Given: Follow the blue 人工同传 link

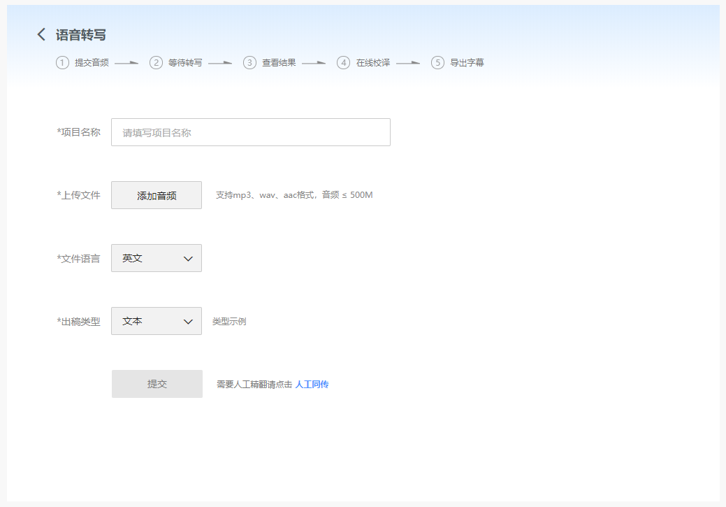Looking at the screenshot, I should tap(312, 385).
